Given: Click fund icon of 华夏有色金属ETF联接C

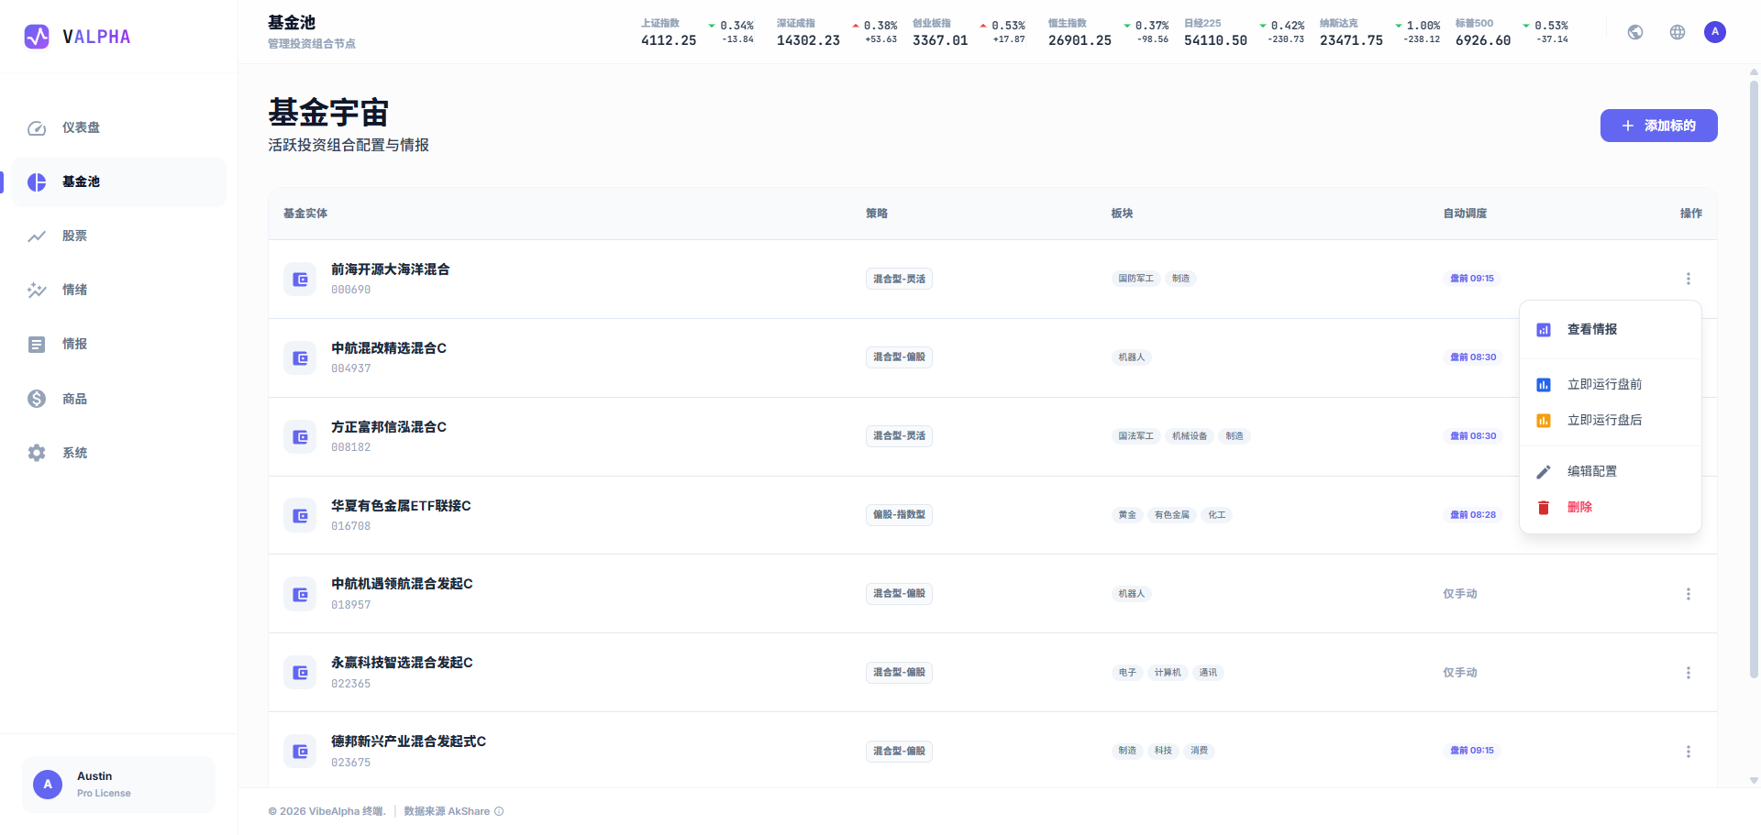Looking at the screenshot, I should click(x=300, y=516).
